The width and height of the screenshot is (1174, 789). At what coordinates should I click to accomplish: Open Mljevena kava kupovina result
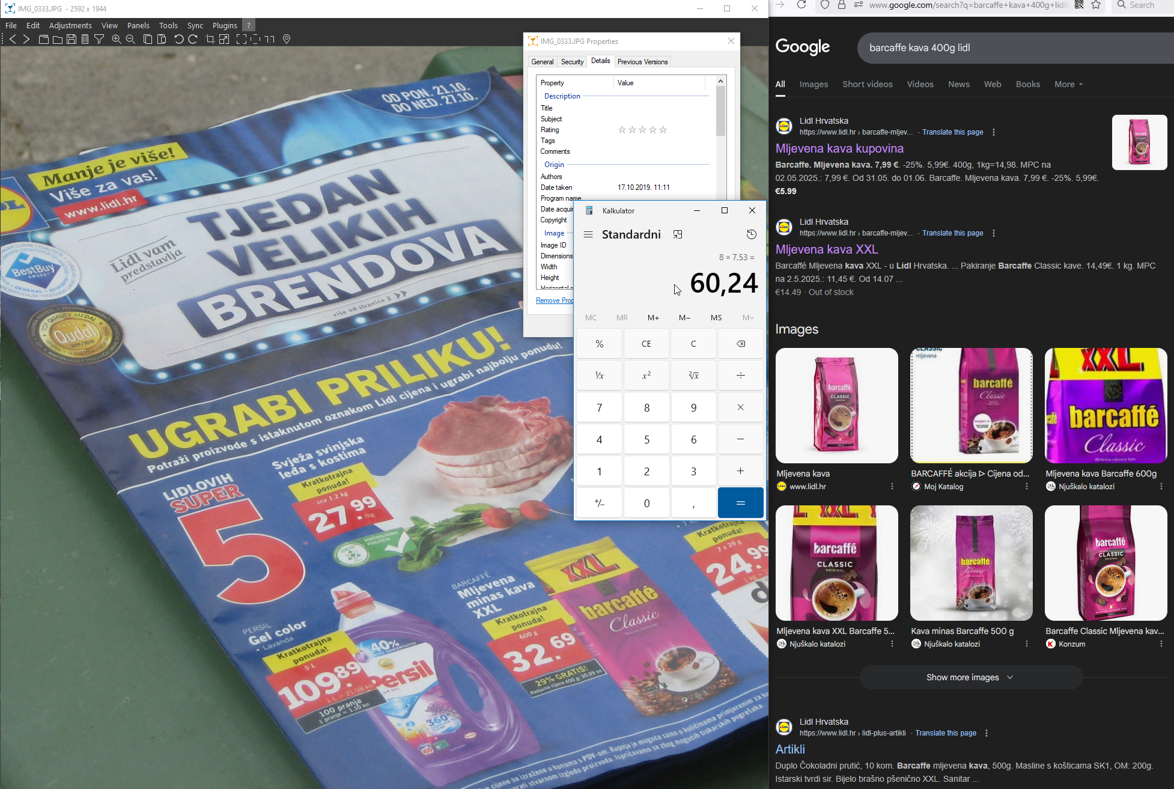click(839, 148)
